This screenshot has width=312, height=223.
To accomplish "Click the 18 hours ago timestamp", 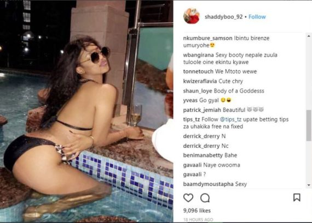I will click(198, 220).
